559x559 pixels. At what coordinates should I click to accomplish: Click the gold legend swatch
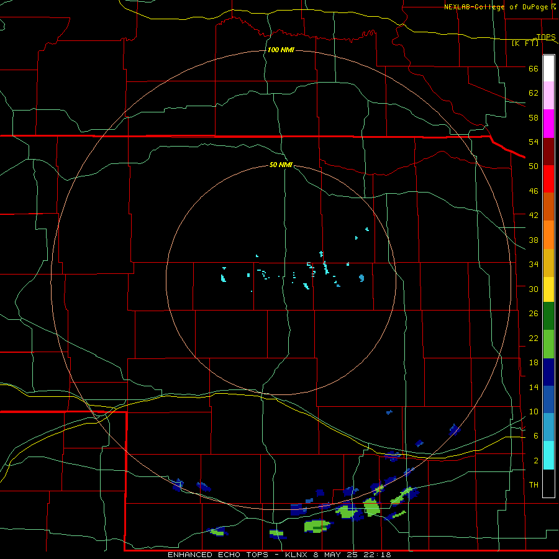pyautogui.click(x=548, y=263)
